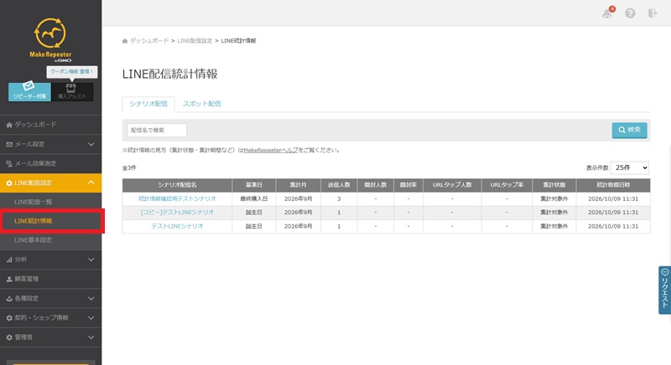
Task: Open the help question mark icon
Action: [x=630, y=13]
